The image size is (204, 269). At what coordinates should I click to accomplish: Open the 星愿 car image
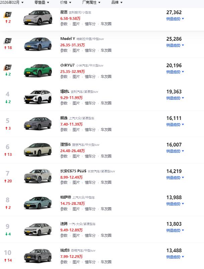tap(38, 17)
